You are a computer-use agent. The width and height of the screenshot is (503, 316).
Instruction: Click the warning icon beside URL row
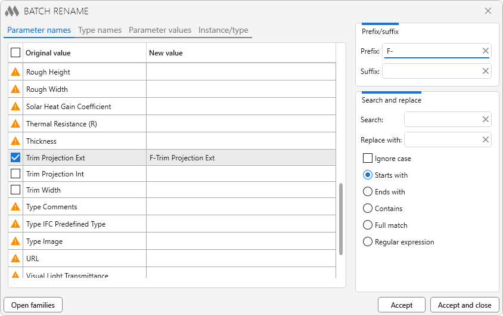click(x=15, y=259)
